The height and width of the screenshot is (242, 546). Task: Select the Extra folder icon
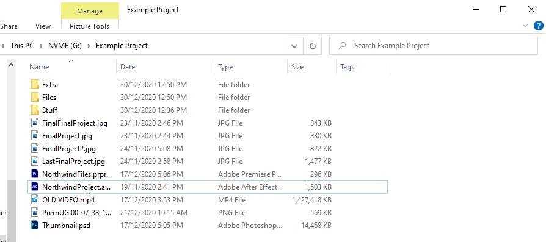point(34,85)
